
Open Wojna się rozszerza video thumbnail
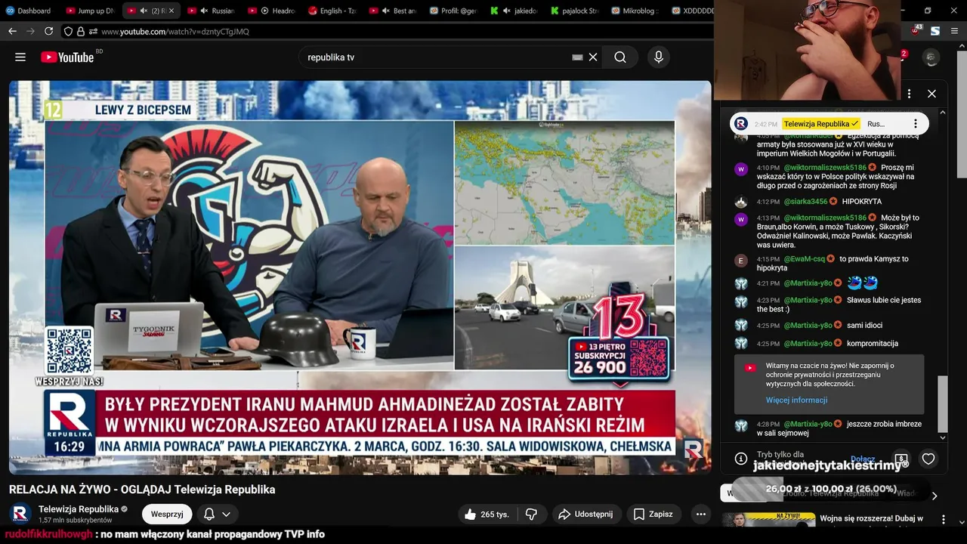click(x=768, y=520)
